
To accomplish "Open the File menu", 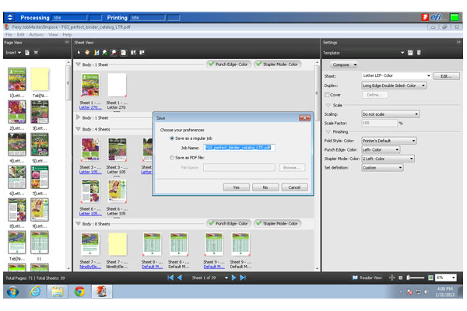I will pyautogui.click(x=9, y=34).
